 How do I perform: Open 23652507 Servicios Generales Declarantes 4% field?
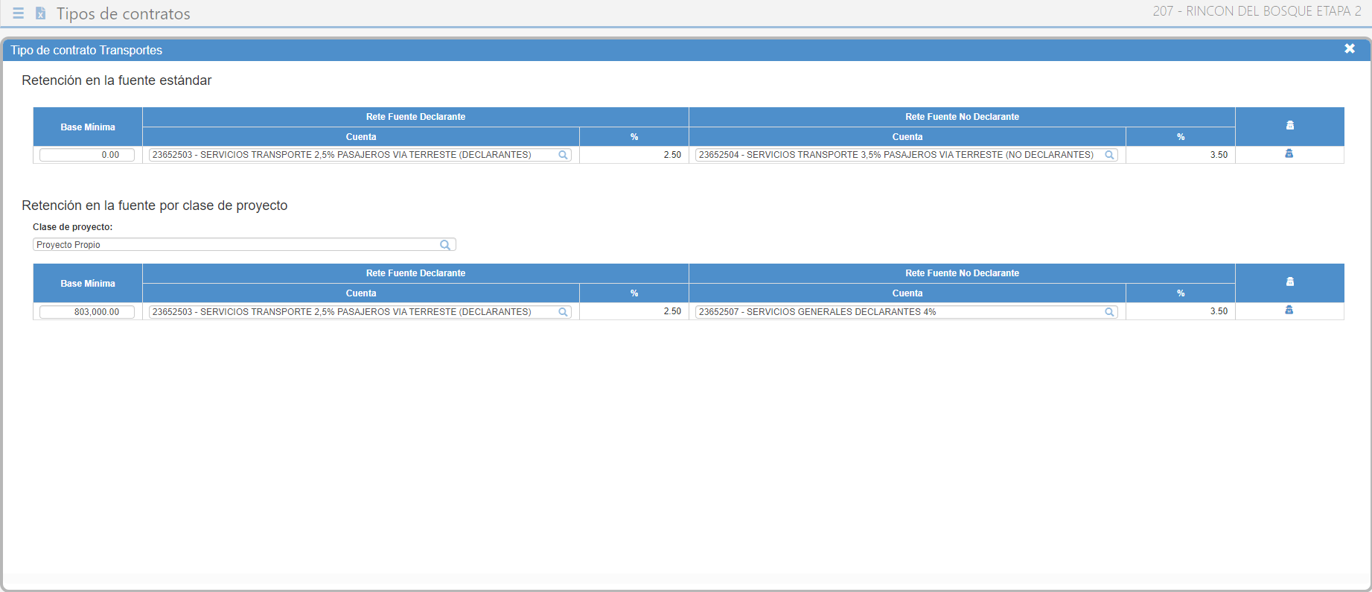pos(907,312)
